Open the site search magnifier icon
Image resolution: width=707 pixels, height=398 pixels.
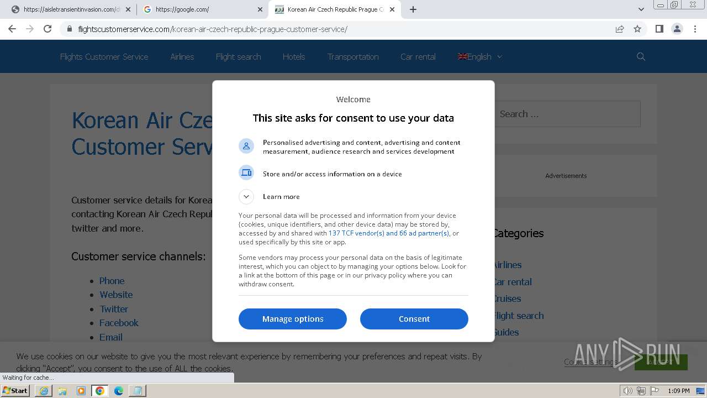[641, 56]
